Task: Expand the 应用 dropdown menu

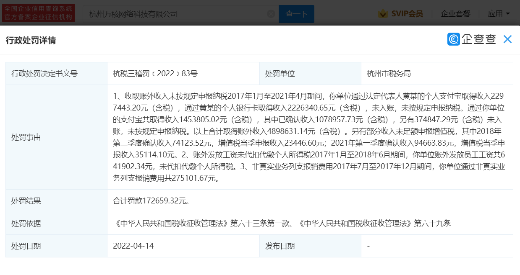Action: tap(499, 14)
